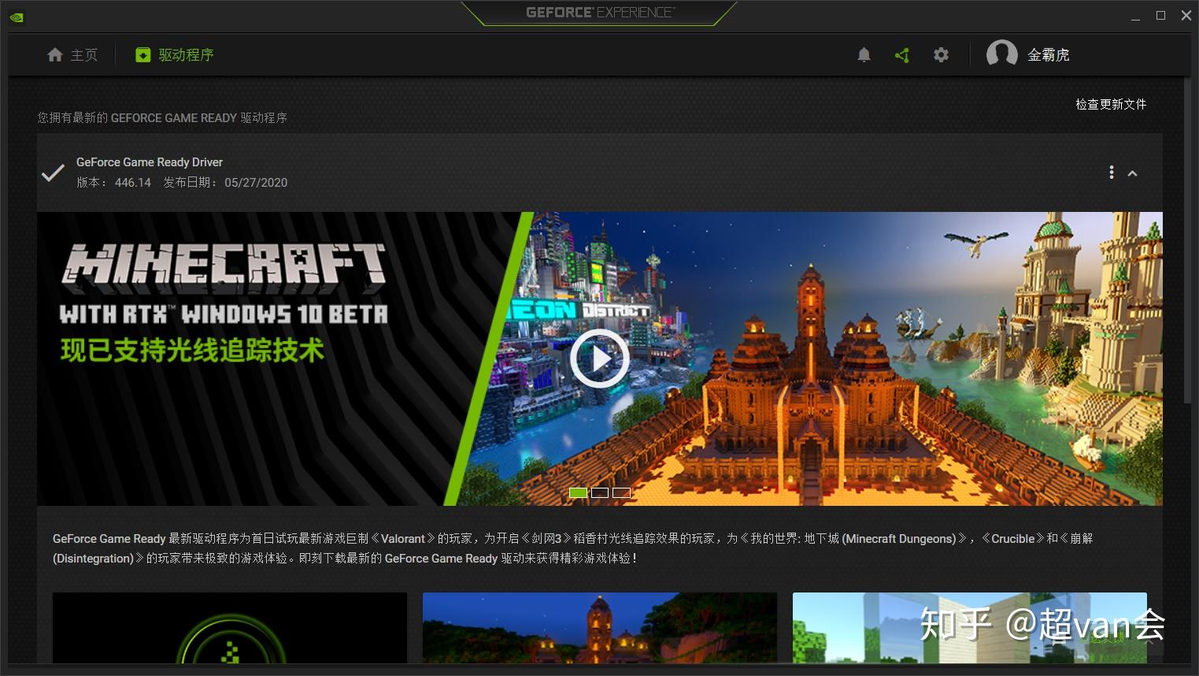Image resolution: width=1199 pixels, height=676 pixels.
Task: Maximize the GeForce Experience window
Action: pos(1160,16)
